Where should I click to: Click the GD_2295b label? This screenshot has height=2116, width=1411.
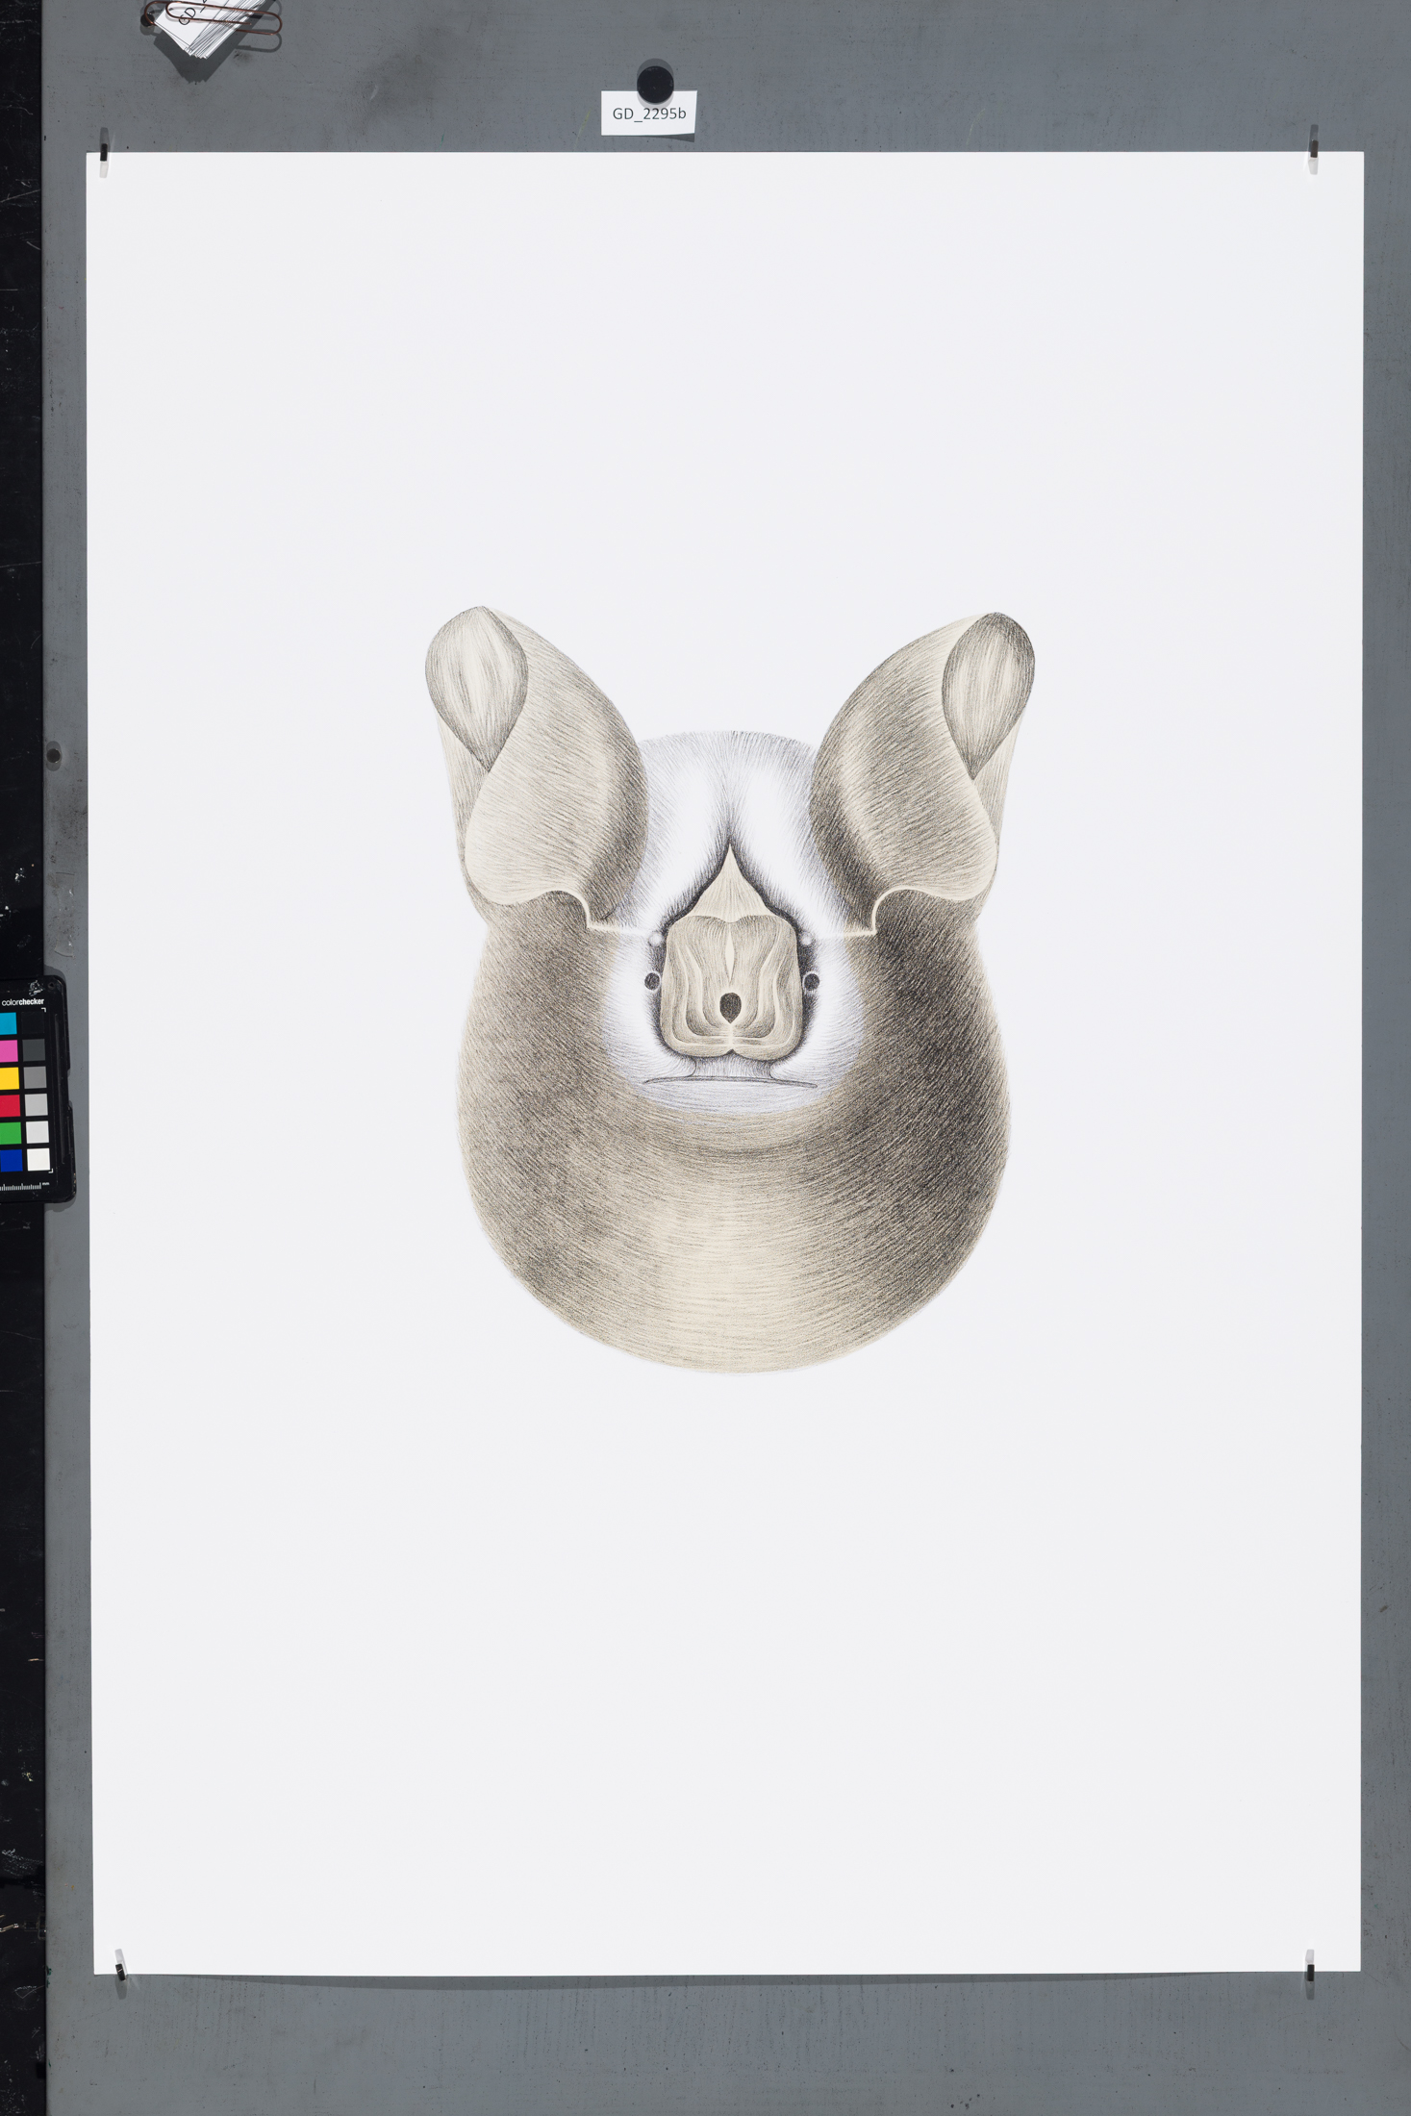648,113
